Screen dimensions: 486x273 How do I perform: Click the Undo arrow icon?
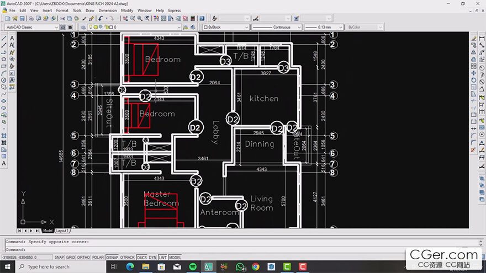tap(101, 18)
